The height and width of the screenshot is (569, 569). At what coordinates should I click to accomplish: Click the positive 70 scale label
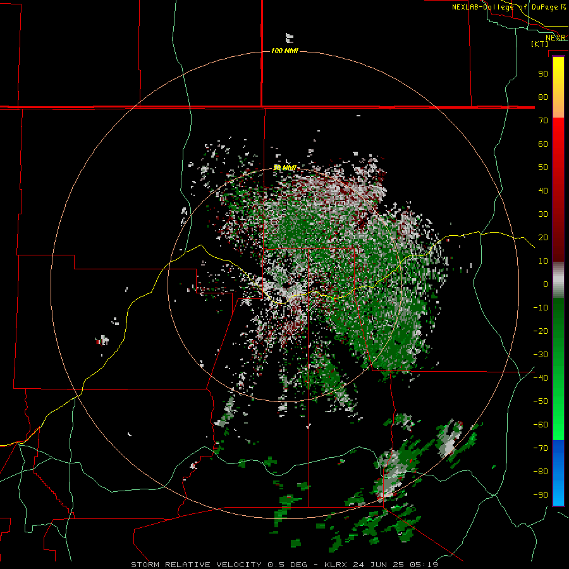pos(543,121)
